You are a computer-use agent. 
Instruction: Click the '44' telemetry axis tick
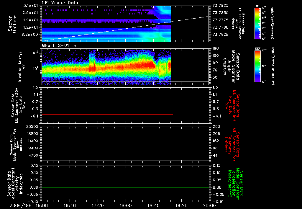coord(215,155)
